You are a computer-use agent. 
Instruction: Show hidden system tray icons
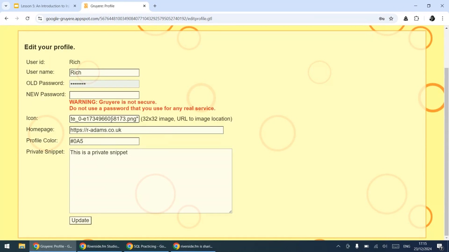point(338,246)
